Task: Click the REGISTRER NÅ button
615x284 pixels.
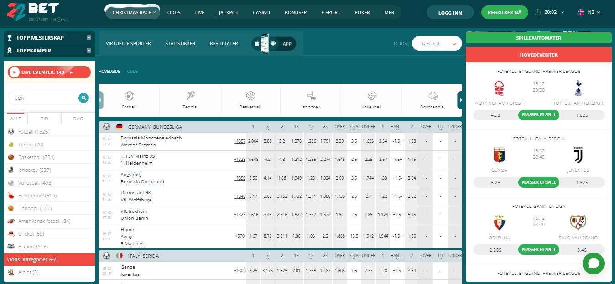Action: tap(505, 12)
